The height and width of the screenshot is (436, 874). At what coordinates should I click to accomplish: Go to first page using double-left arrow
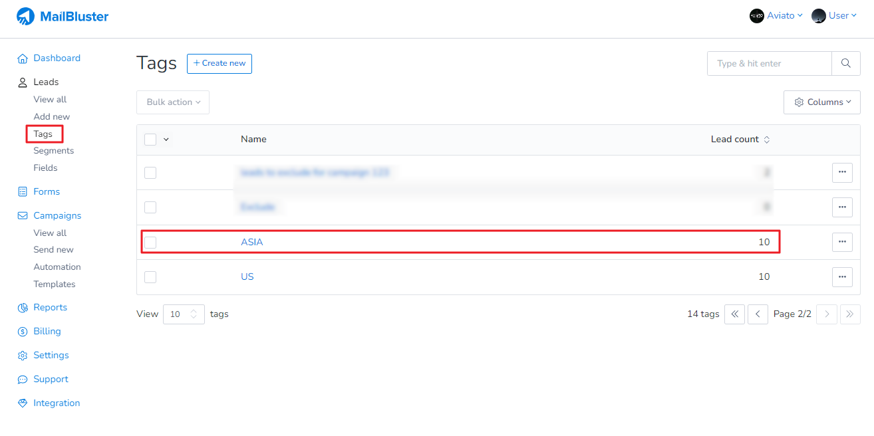(734, 314)
